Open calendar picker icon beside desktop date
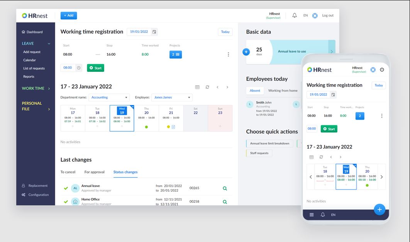Image resolution: width=410 pixels, height=242 pixels. click(154, 32)
